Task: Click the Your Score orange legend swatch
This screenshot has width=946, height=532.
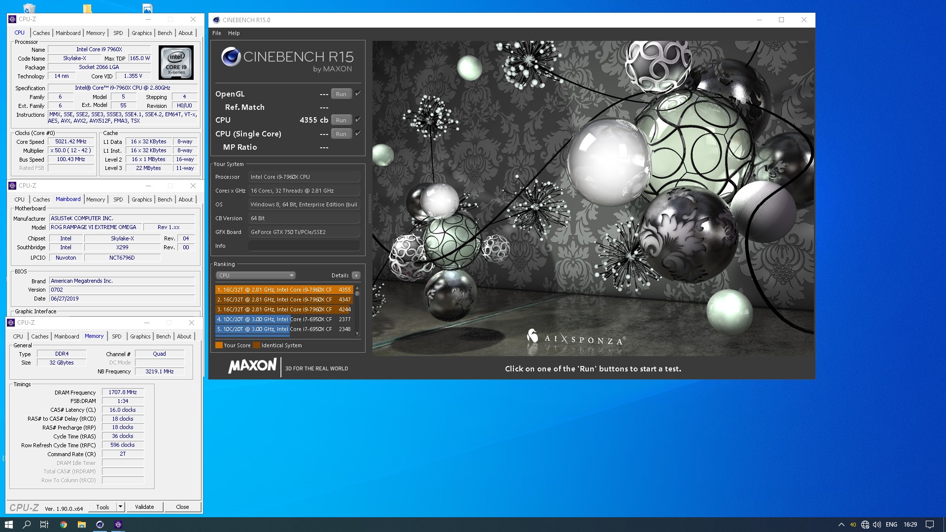Action: [x=219, y=345]
